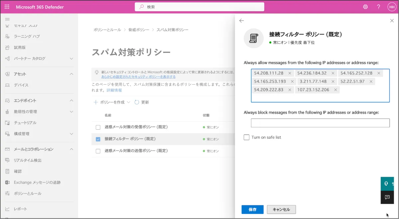Viewport: 399px width, 219px height.
Task: Click the always block IP addresses field
Action: tap(320, 123)
